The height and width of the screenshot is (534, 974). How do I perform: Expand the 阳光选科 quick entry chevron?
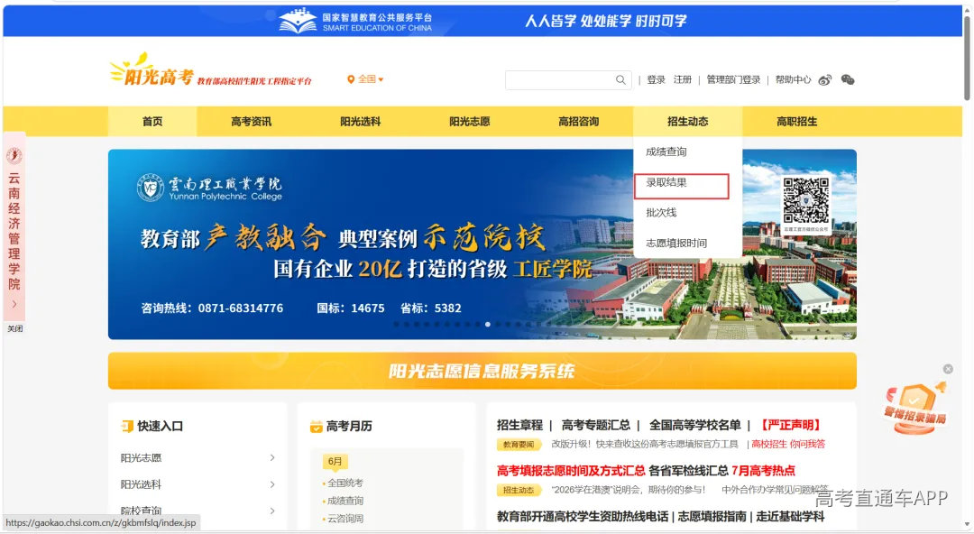tap(272, 484)
